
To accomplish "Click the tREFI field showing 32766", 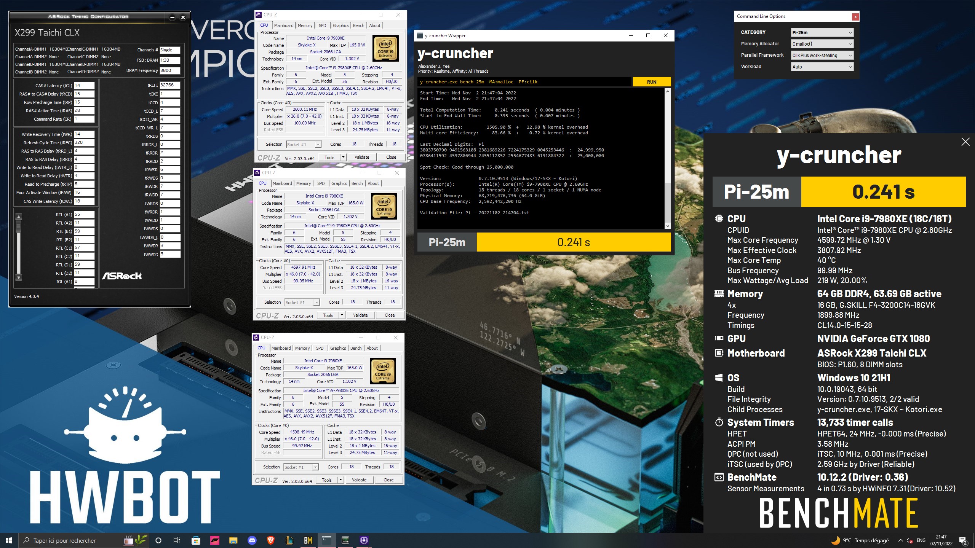I will tap(169, 85).
